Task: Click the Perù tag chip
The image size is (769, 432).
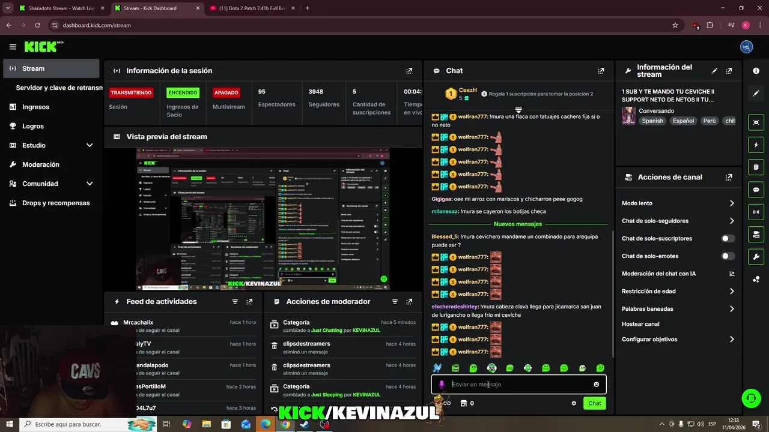Action: click(x=710, y=121)
